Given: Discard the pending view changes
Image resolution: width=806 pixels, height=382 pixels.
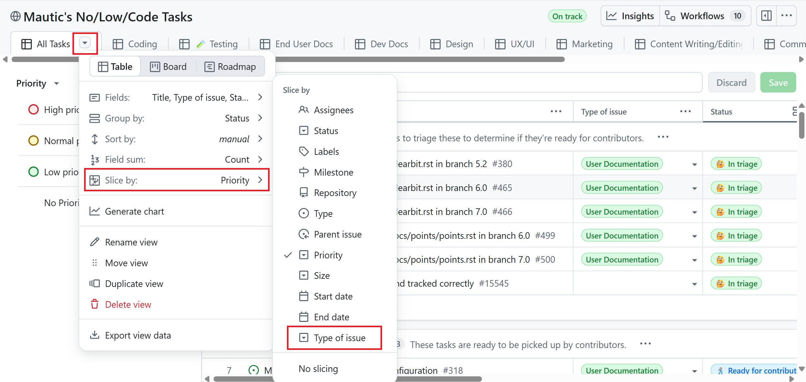Looking at the screenshot, I should coord(731,82).
